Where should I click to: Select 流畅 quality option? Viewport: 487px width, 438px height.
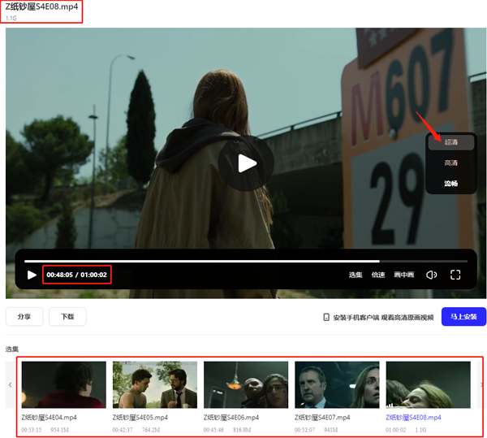pos(451,184)
